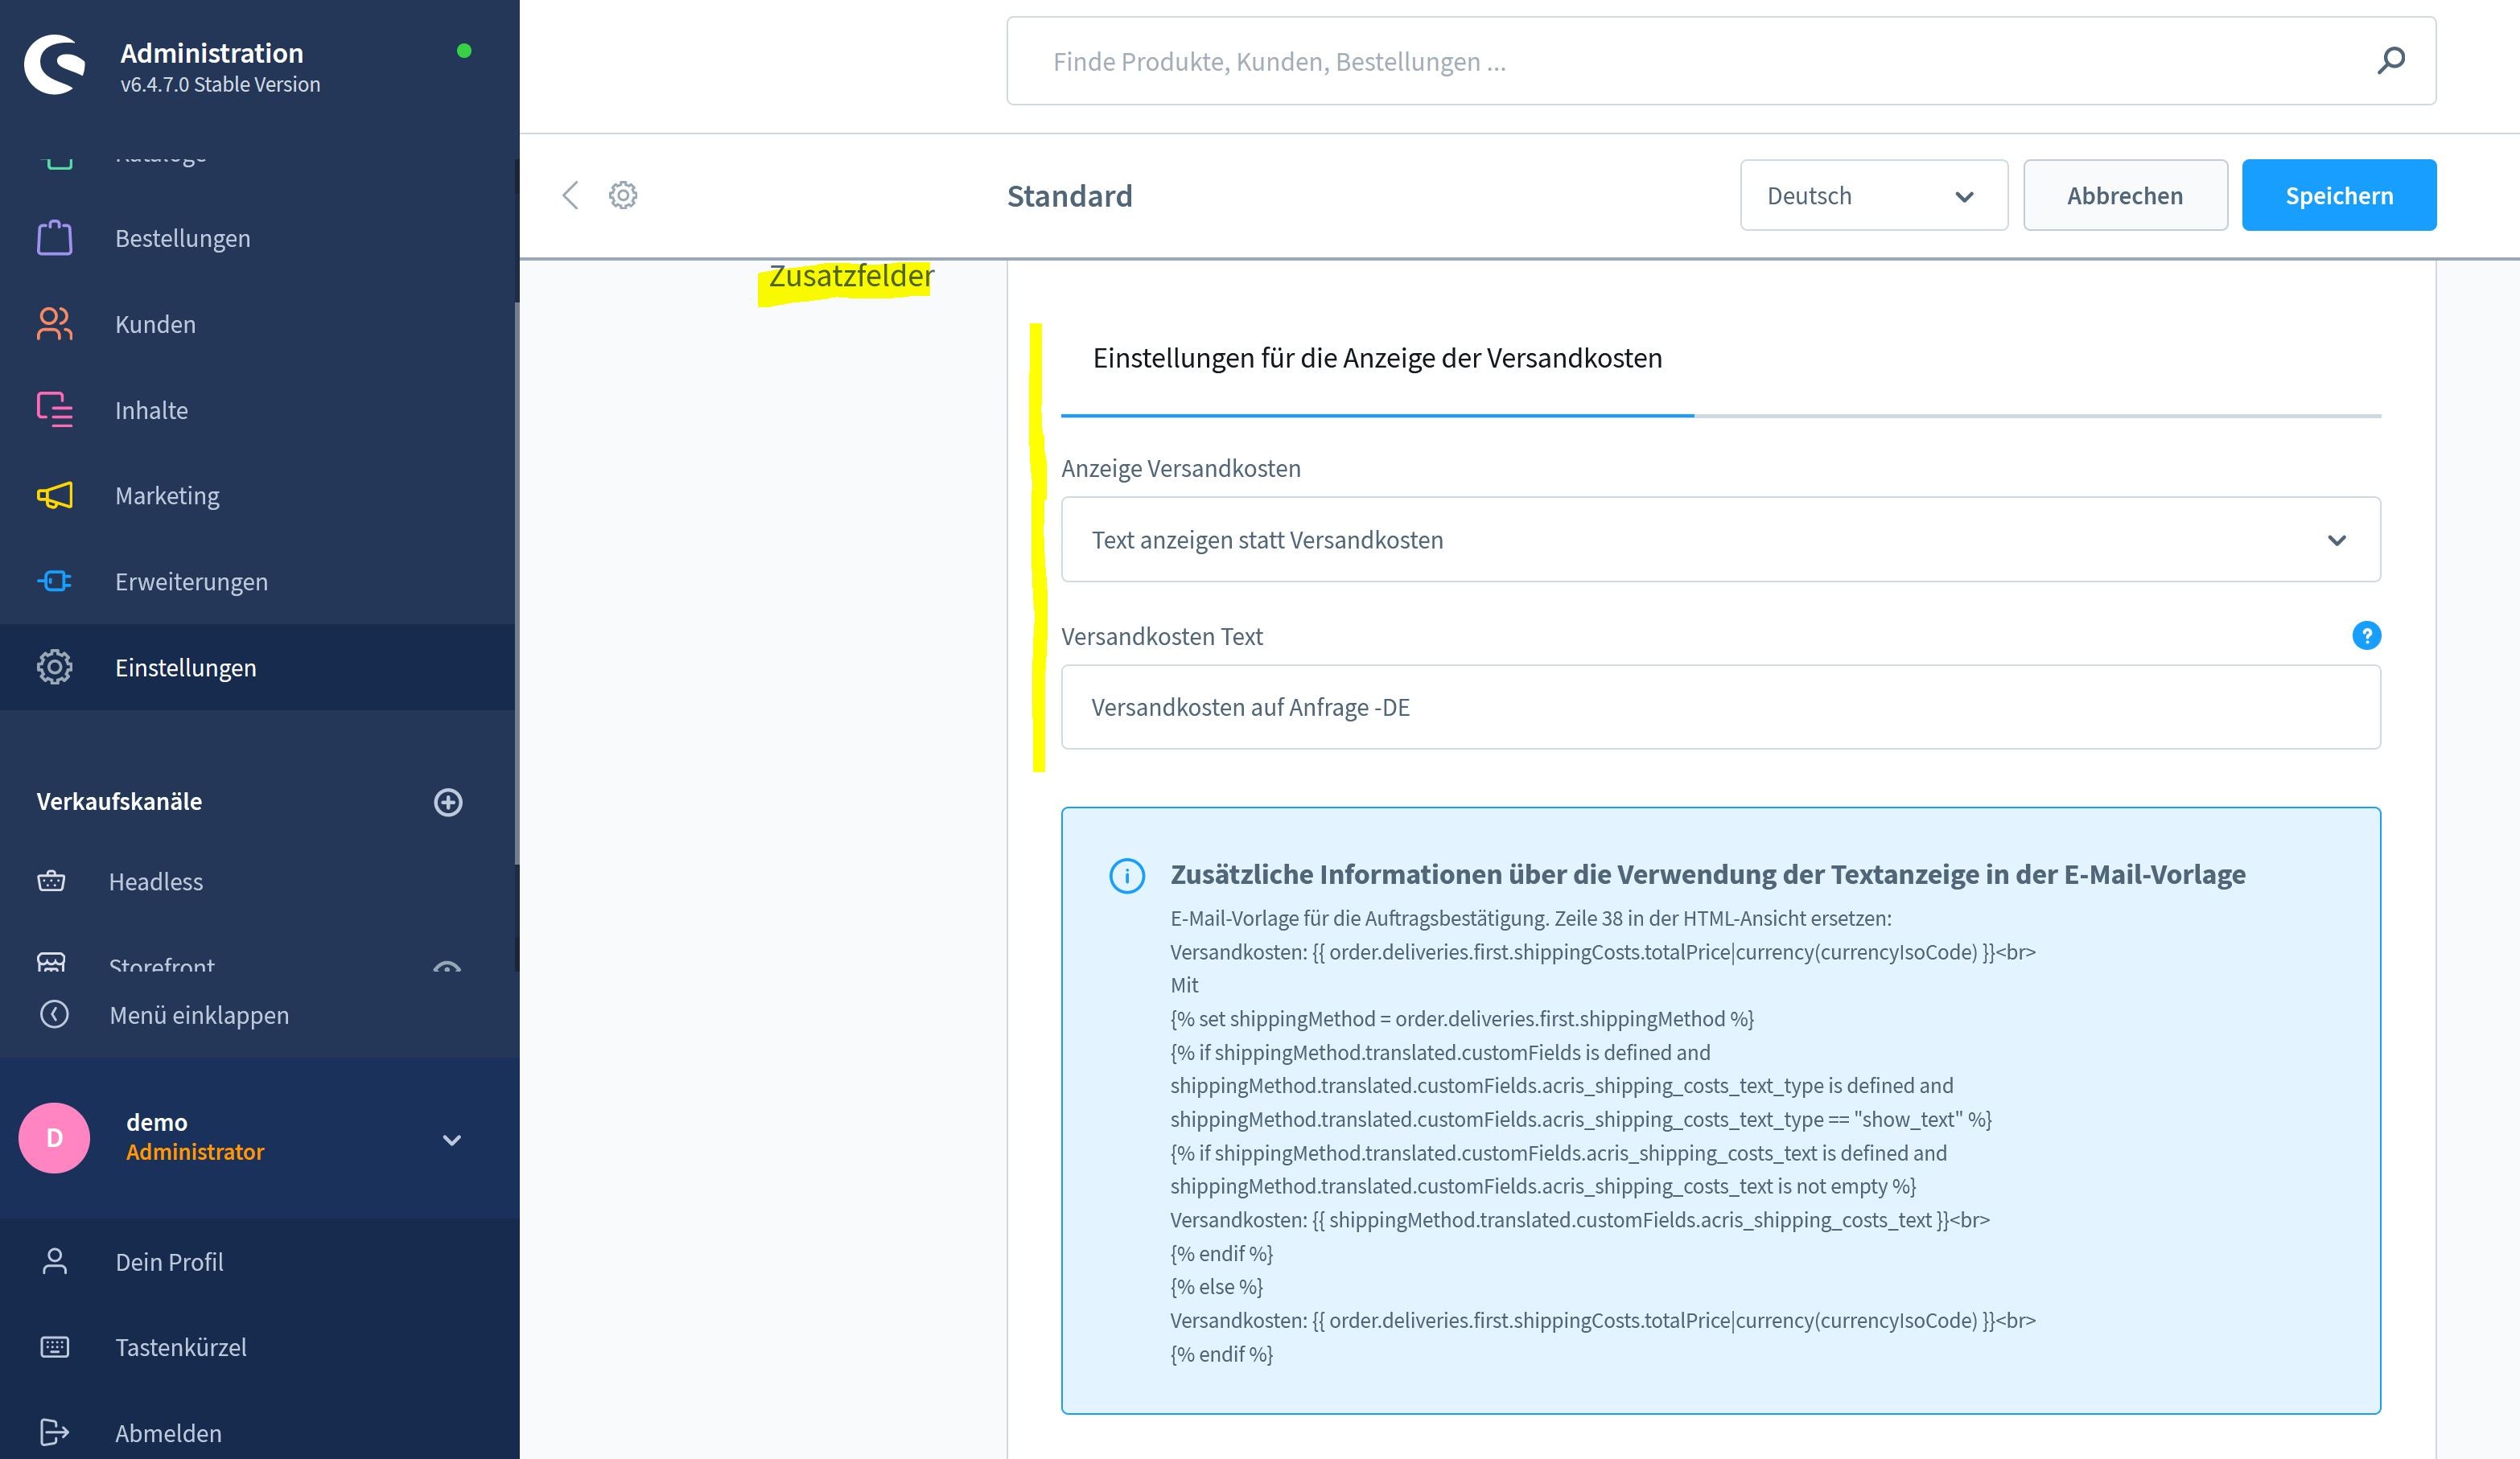This screenshot has width=2520, height=1459.
Task: Click the Zusatzfelder tab label
Action: tap(851, 274)
